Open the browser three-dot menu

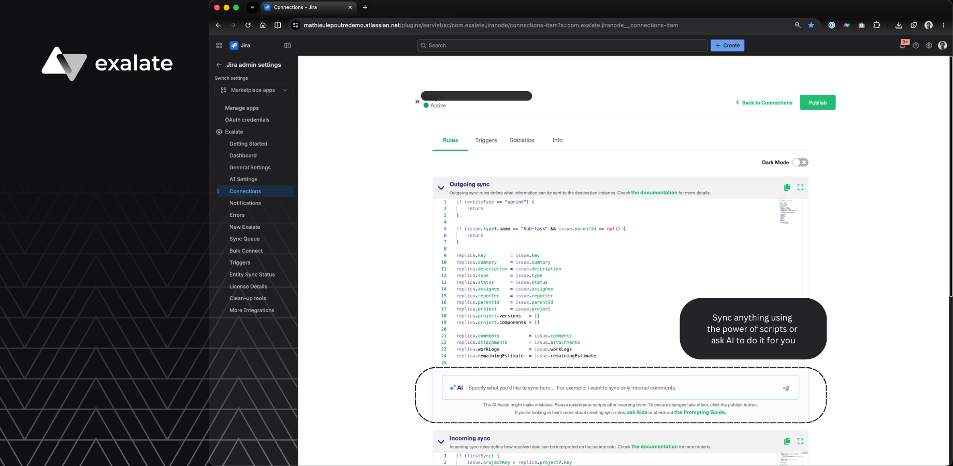tap(943, 25)
